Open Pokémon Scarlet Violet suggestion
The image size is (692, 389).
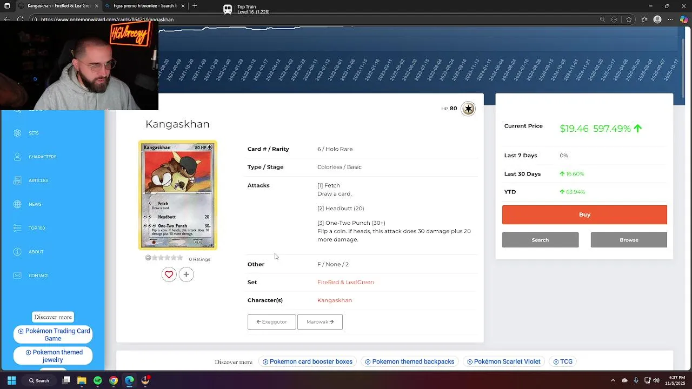pyautogui.click(x=504, y=362)
